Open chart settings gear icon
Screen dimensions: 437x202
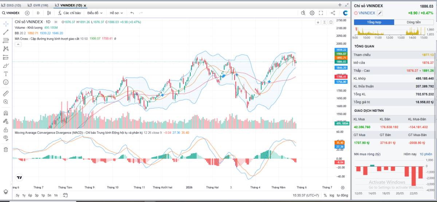tap(312, 13)
